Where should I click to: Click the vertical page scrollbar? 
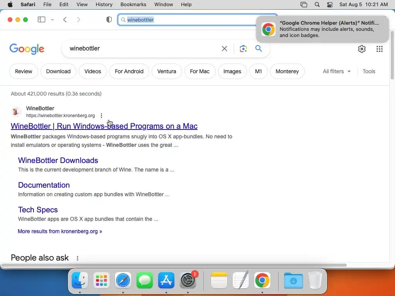point(392,55)
